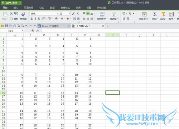Apply percent style format
The image size is (179, 129).
point(130,14)
